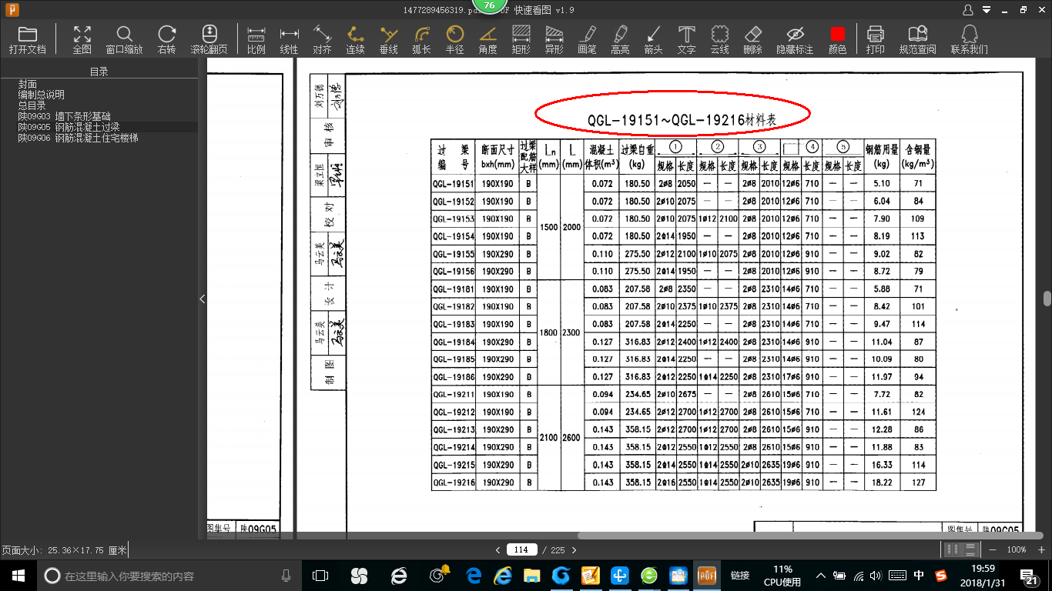1052x591 pixels.
Task: Select the 文字 text tool
Action: tap(686, 40)
